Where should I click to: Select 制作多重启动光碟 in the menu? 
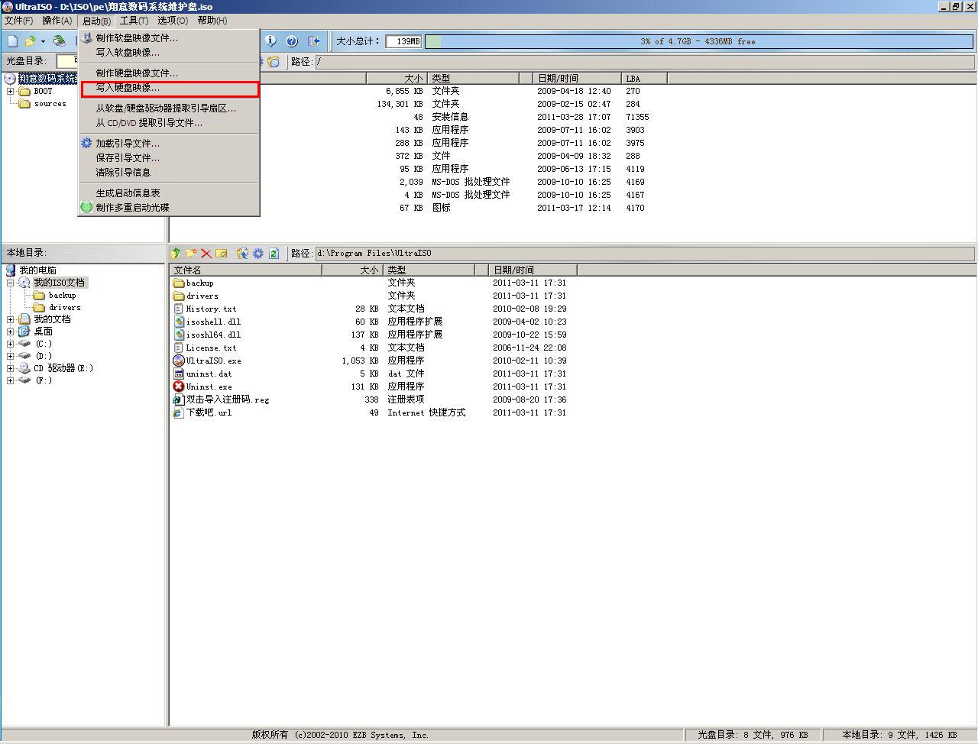click(170, 208)
